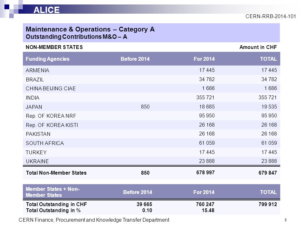Viewport: 305px width, 229px height.
Task: Click the upper table's Before 2014 header
Action: click(x=135, y=59)
